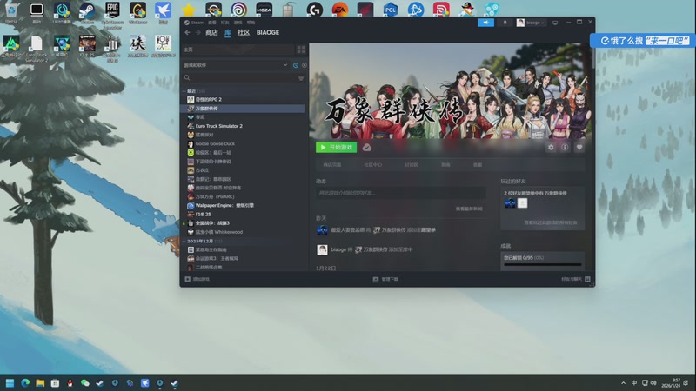Open the 社区 community tab
Screen dimensions: 696x391
pos(244,32)
